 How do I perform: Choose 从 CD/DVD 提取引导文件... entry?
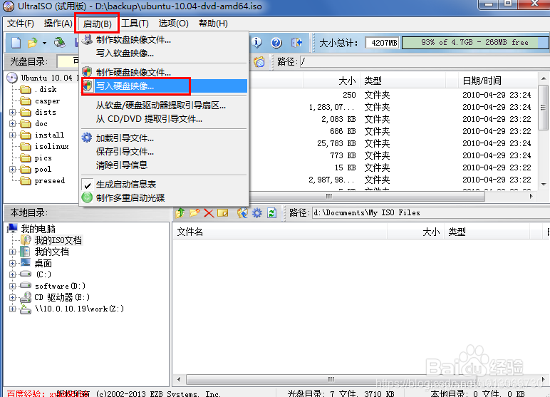click(164, 119)
